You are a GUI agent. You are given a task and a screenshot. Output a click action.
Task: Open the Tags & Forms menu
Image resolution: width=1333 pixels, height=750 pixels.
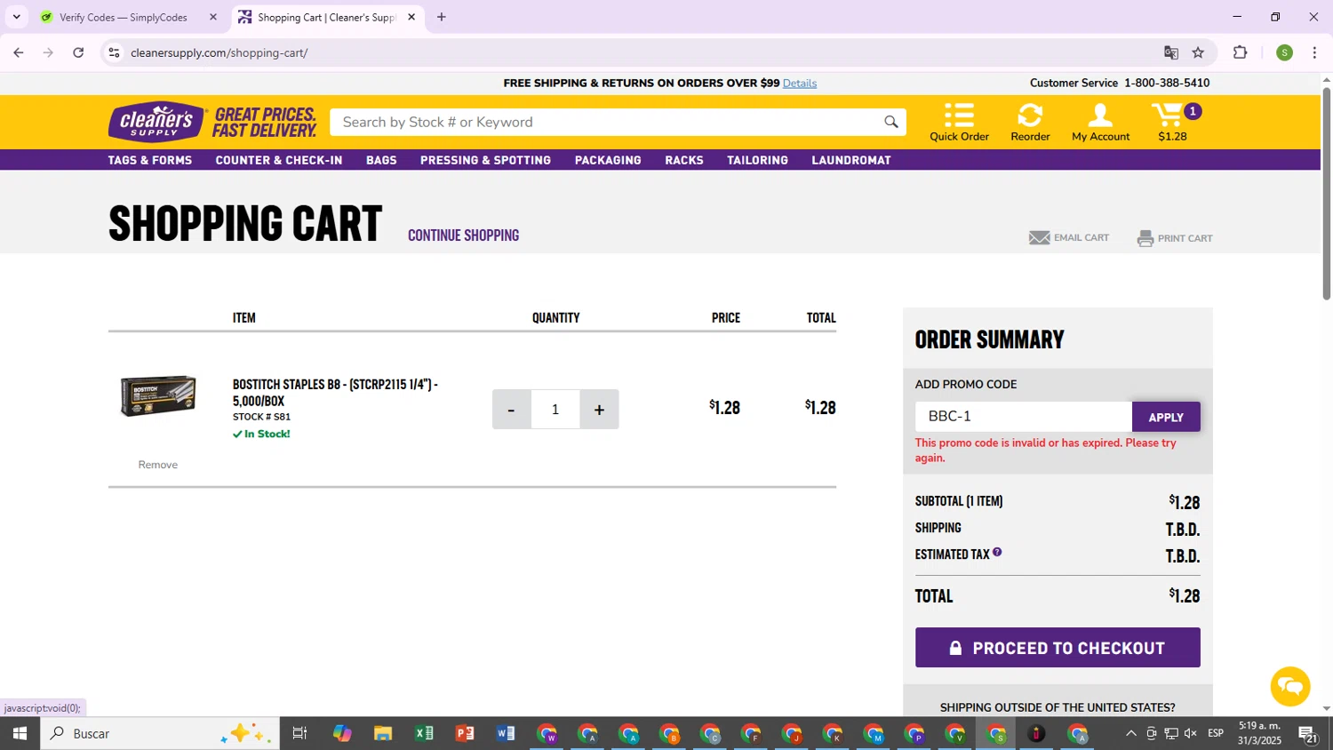(x=150, y=160)
